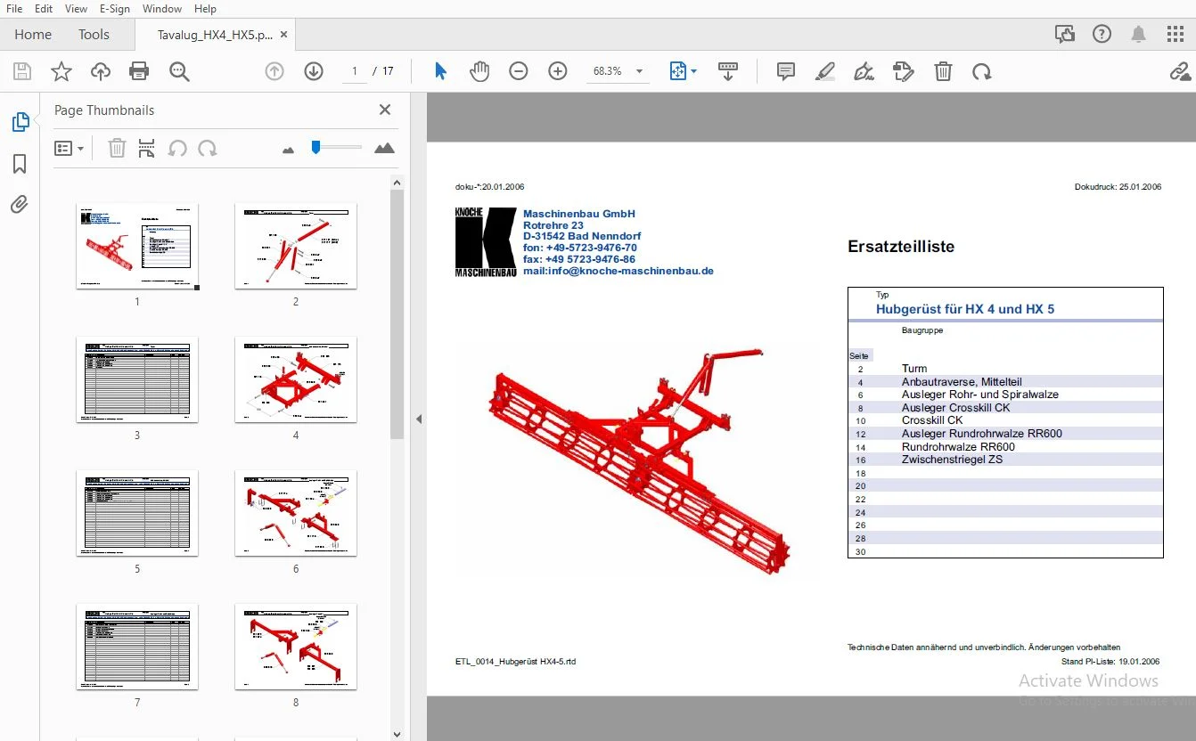This screenshot has width=1196, height=741.
Task: Select the Tavalug_HX4_HX5 document tab
Action: 215,35
